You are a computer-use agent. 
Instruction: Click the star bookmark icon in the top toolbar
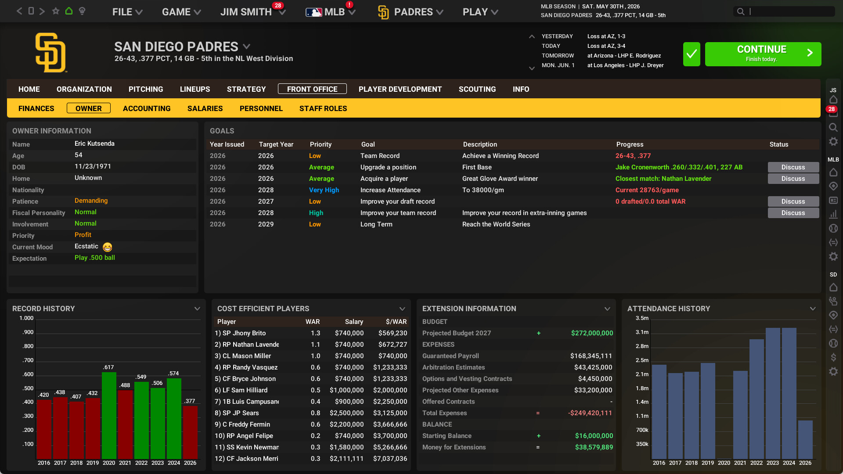(56, 11)
